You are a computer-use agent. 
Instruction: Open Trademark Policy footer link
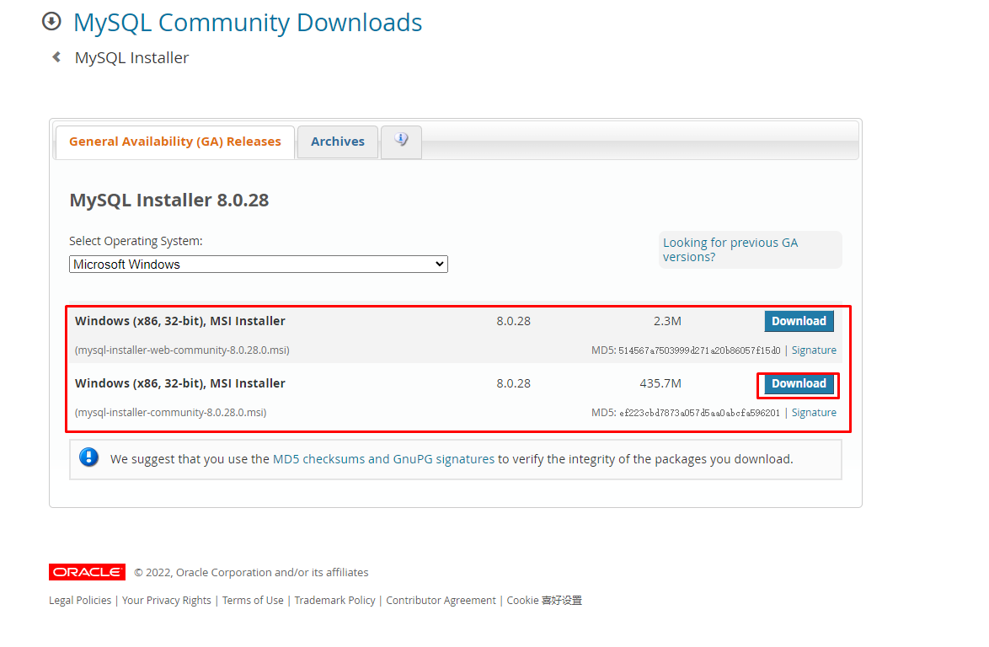click(x=334, y=601)
